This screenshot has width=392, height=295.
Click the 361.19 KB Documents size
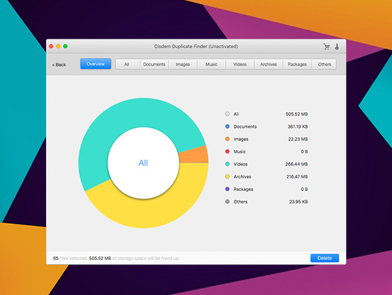pos(297,127)
